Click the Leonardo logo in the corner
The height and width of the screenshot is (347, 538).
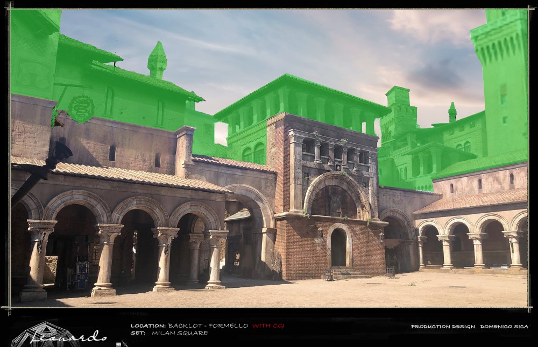pyautogui.click(x=59, y=335)
